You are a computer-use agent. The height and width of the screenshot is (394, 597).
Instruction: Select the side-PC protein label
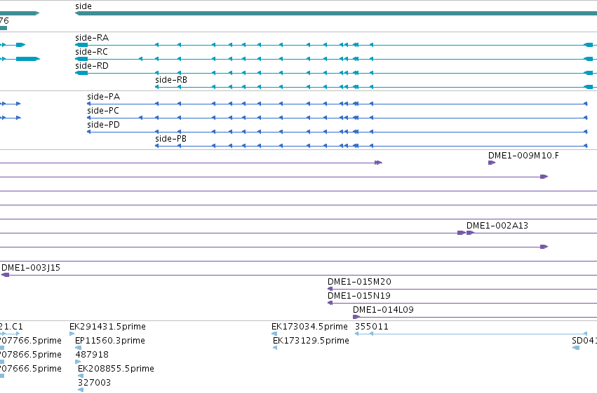(x=103, y=111)
